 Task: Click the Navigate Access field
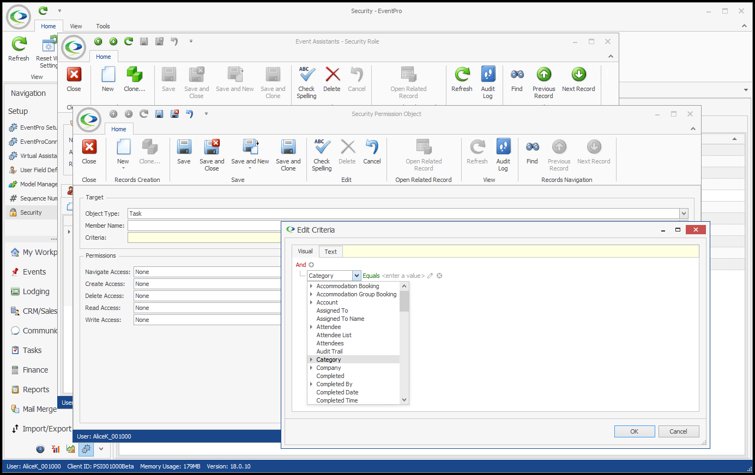[207, 272]
